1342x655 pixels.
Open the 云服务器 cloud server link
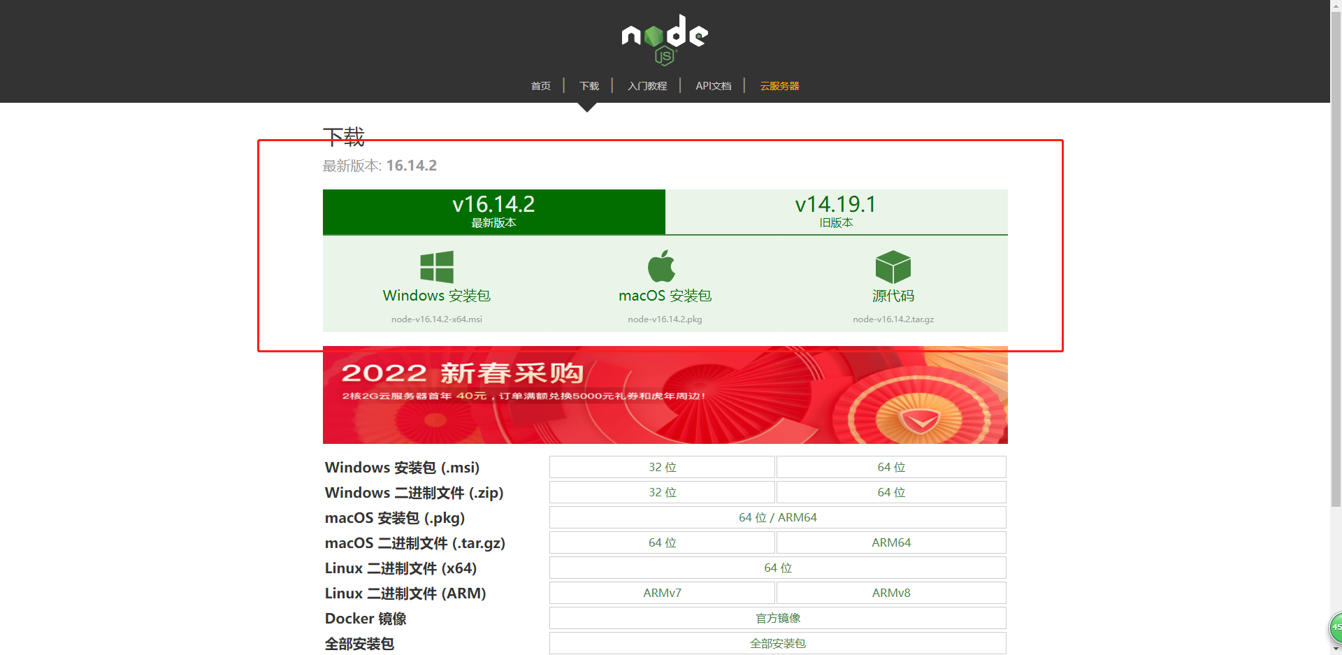780,86
